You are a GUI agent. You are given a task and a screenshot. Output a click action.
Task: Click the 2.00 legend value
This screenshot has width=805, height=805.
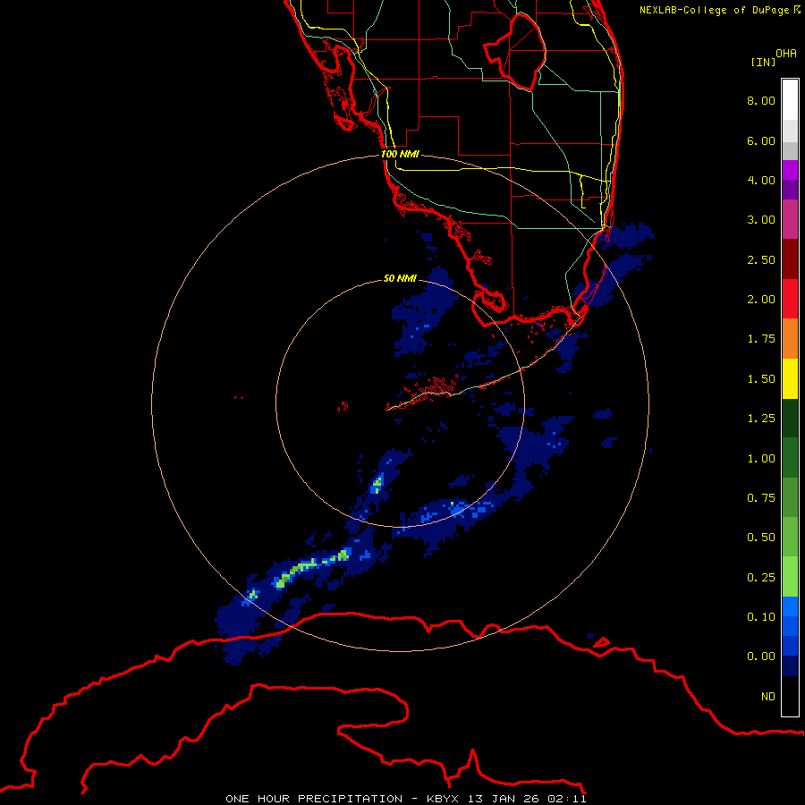click(x=761, y=300)
